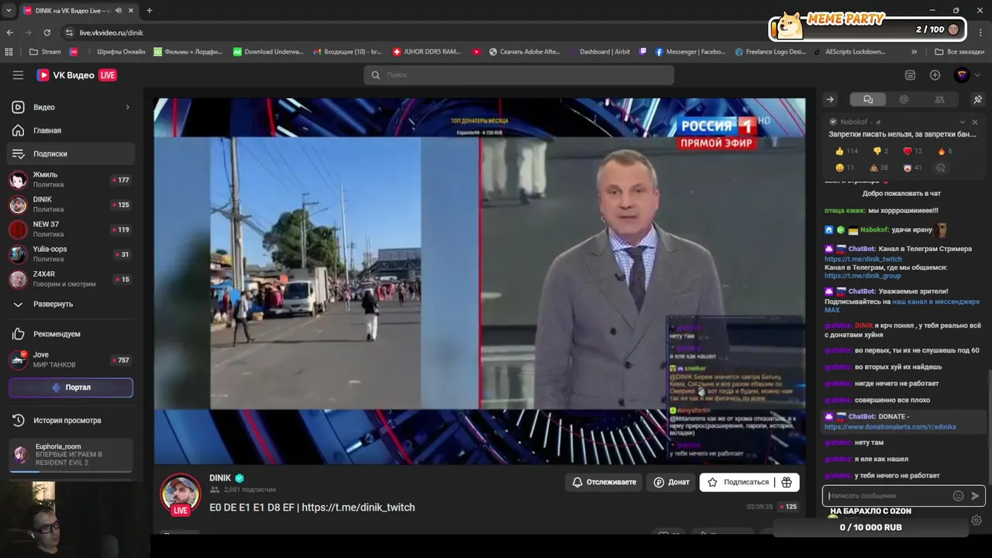Open chat settings gear icon
The width and height of the screenshot is (992, 558).
pyautogui.click(x=976, y=520)
